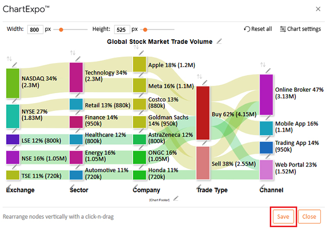Open Chart settings
Screen dimensions: 328x232
300,29
